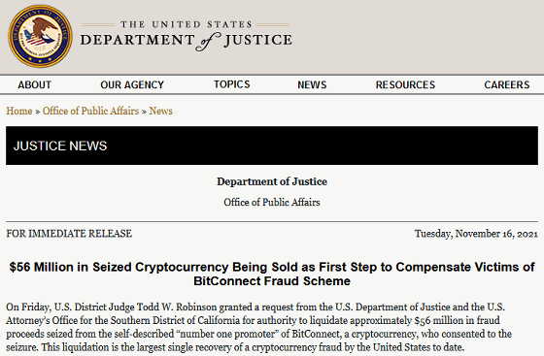Click the Office of Public Affairs subheading

coord(272,202)
